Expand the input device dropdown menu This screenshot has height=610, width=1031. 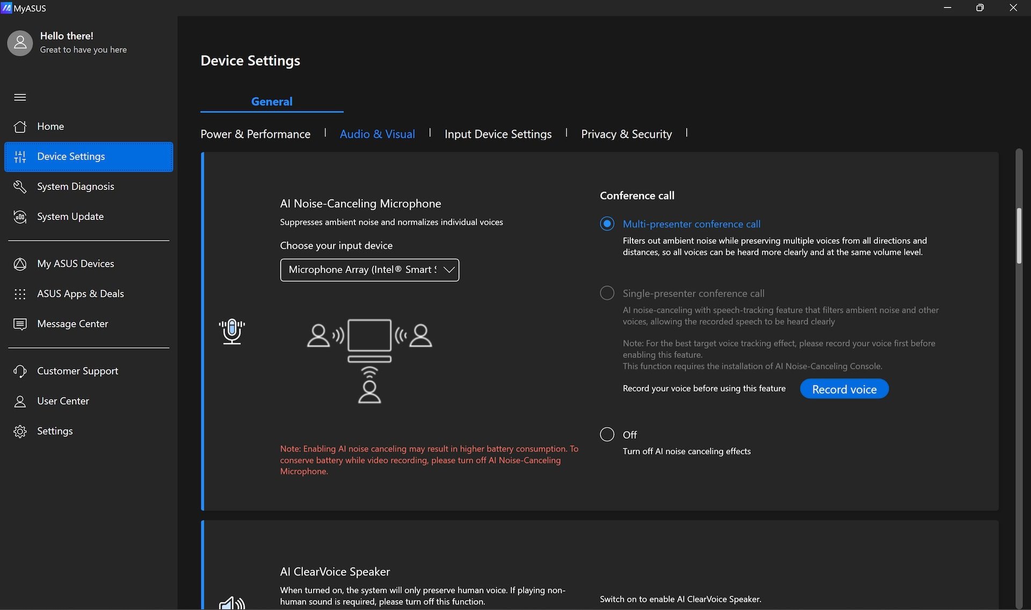447,269
